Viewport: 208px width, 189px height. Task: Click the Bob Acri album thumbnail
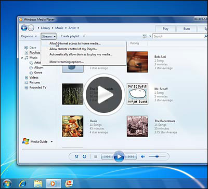[x=137, y=62]
